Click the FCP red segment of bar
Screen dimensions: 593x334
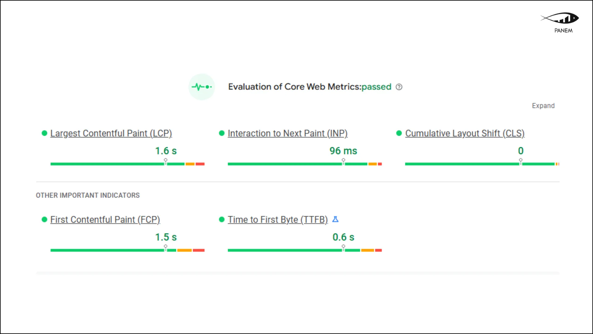coord(199,250)
